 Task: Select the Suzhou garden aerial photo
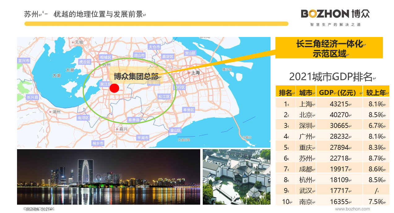click(x=236, y=177)
